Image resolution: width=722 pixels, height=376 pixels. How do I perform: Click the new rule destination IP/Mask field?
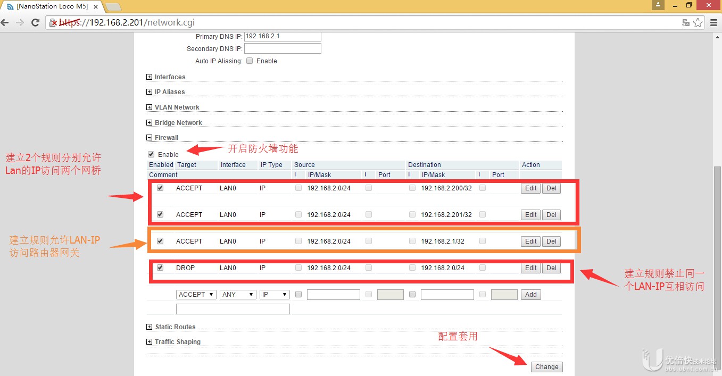pyautogui.click(x=447, y=294)
